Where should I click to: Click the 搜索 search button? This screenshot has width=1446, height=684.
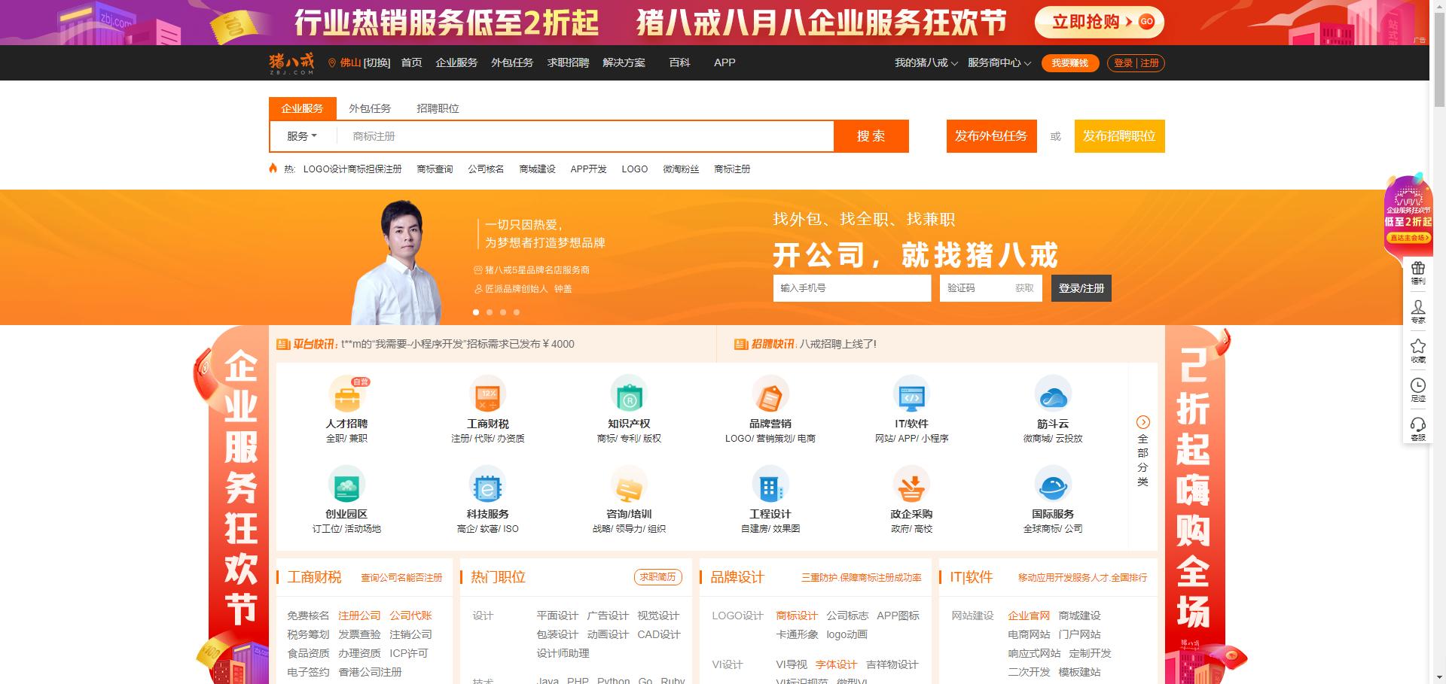(x=871, y=136)
